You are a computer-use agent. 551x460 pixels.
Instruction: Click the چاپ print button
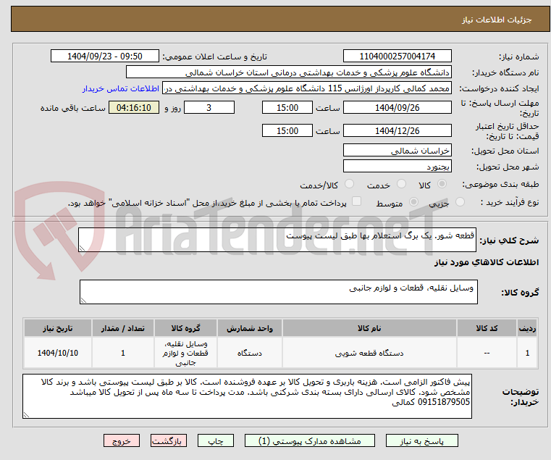coord(216,440)
